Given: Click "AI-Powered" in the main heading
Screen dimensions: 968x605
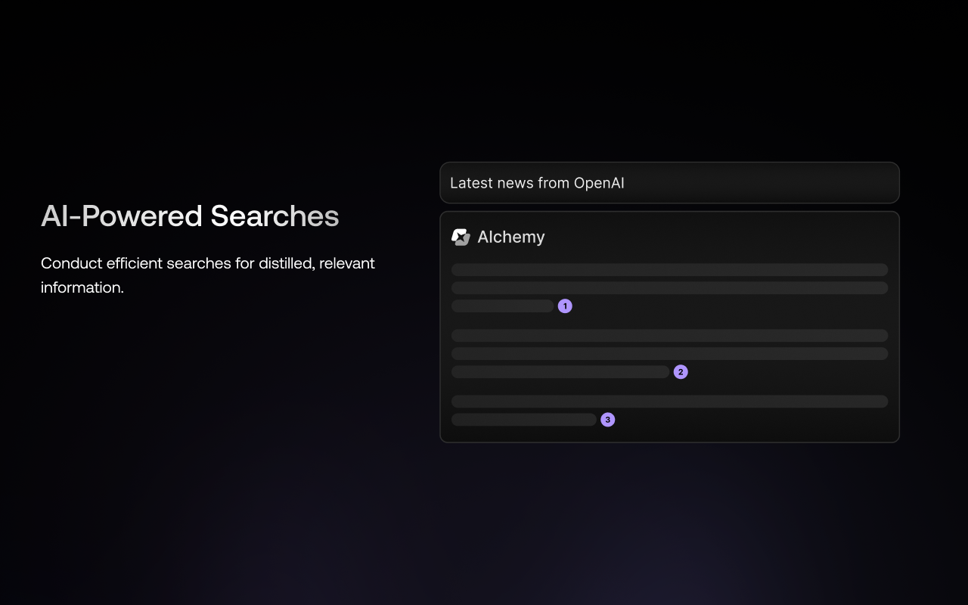Looking at the screenshot, I should (122, 216).
